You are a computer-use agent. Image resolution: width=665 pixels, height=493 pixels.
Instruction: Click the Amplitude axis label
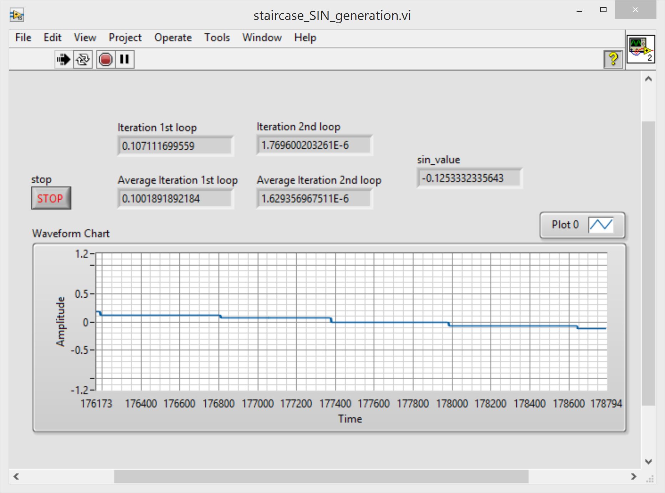(x=61, y=322)
